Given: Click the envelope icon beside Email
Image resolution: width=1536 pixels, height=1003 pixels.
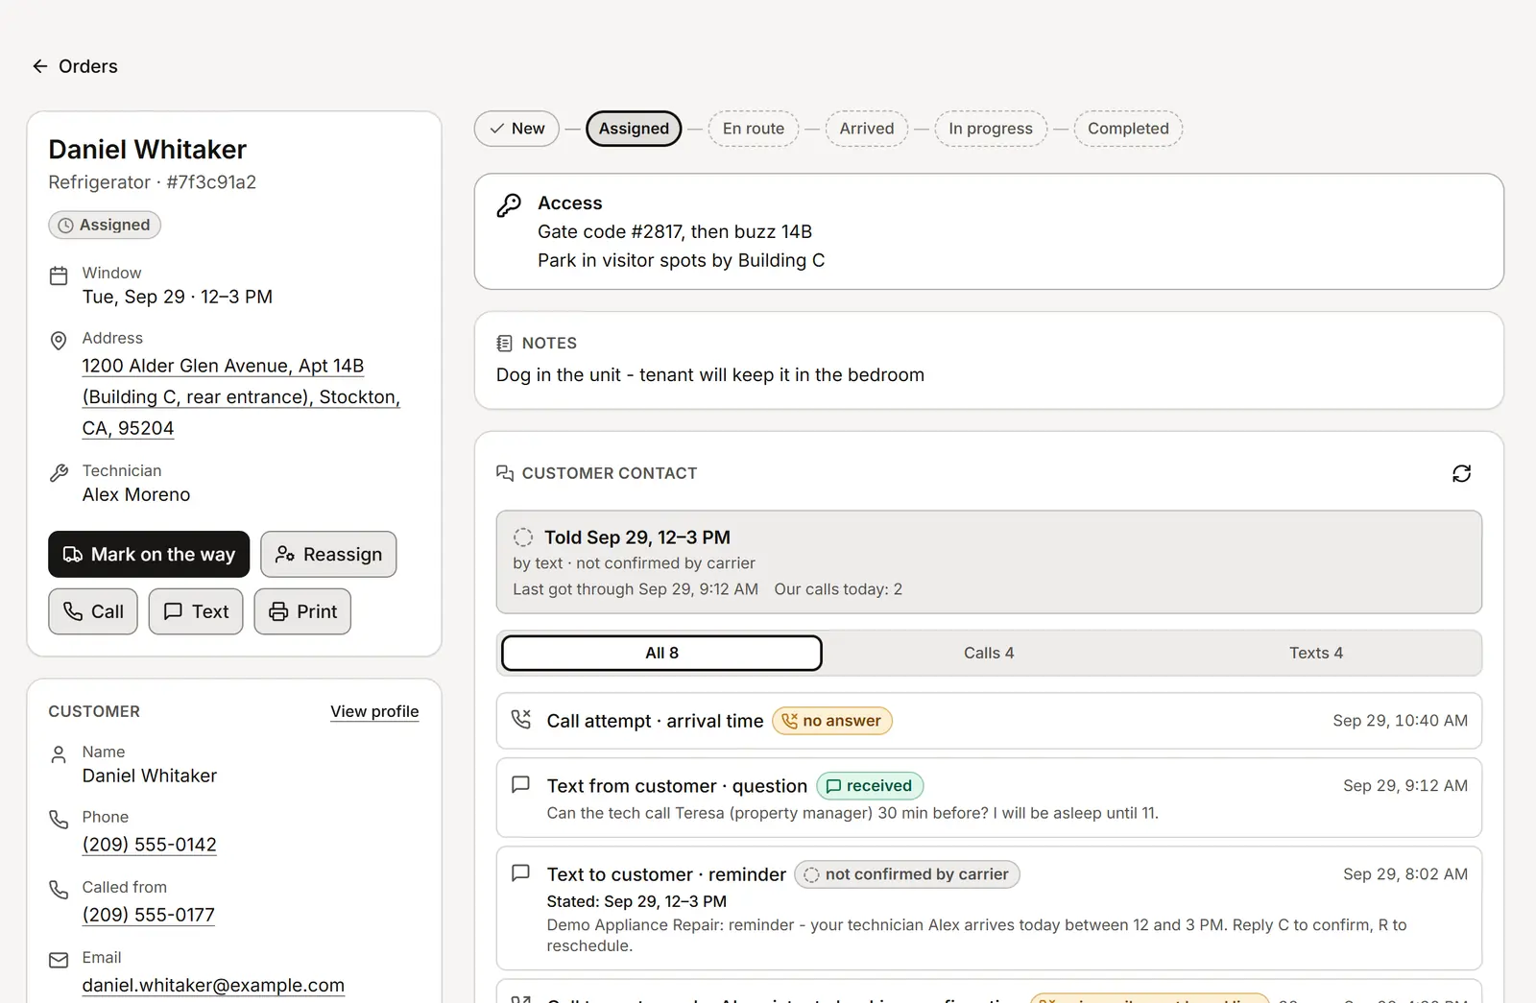Looking at the screenshot, I should [x=59, y=960].
